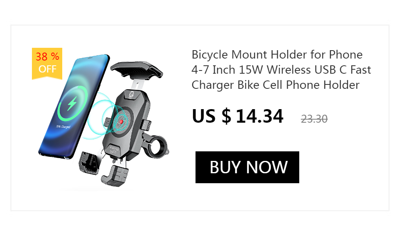Open the Bicycle Mount Holder product title

tap(281, 70)
